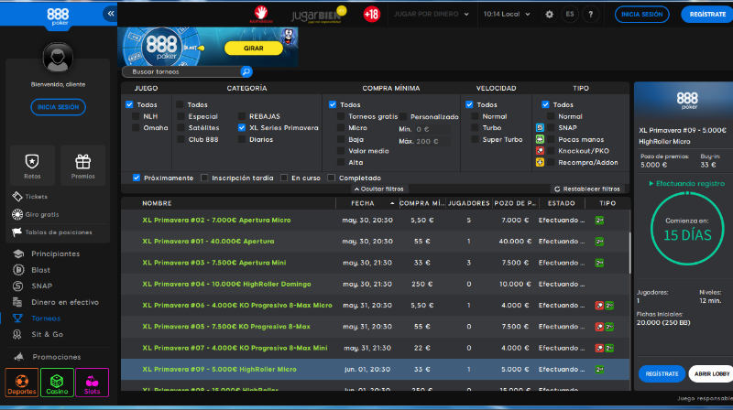Open Torneos in the sidebar
733x410 pixels.
(46, 318)
